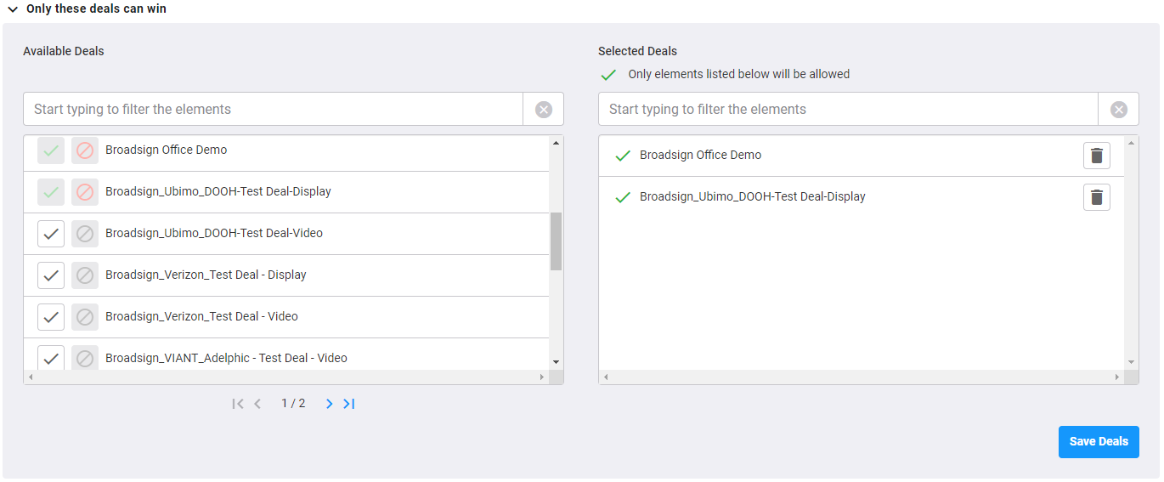Screen dimensions: 1164x482
Task: Delete Broadsign Office Demo from selected deals
Action: click(x=1097, y=156)
